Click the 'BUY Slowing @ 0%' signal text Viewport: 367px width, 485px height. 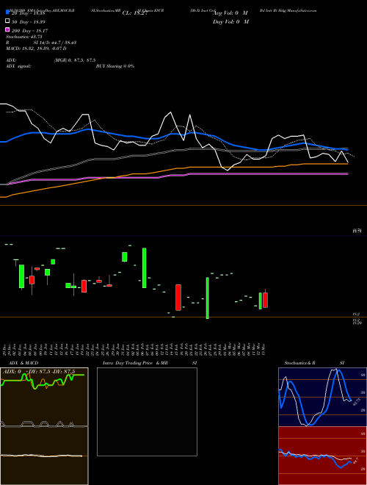(x=115, y=66)
